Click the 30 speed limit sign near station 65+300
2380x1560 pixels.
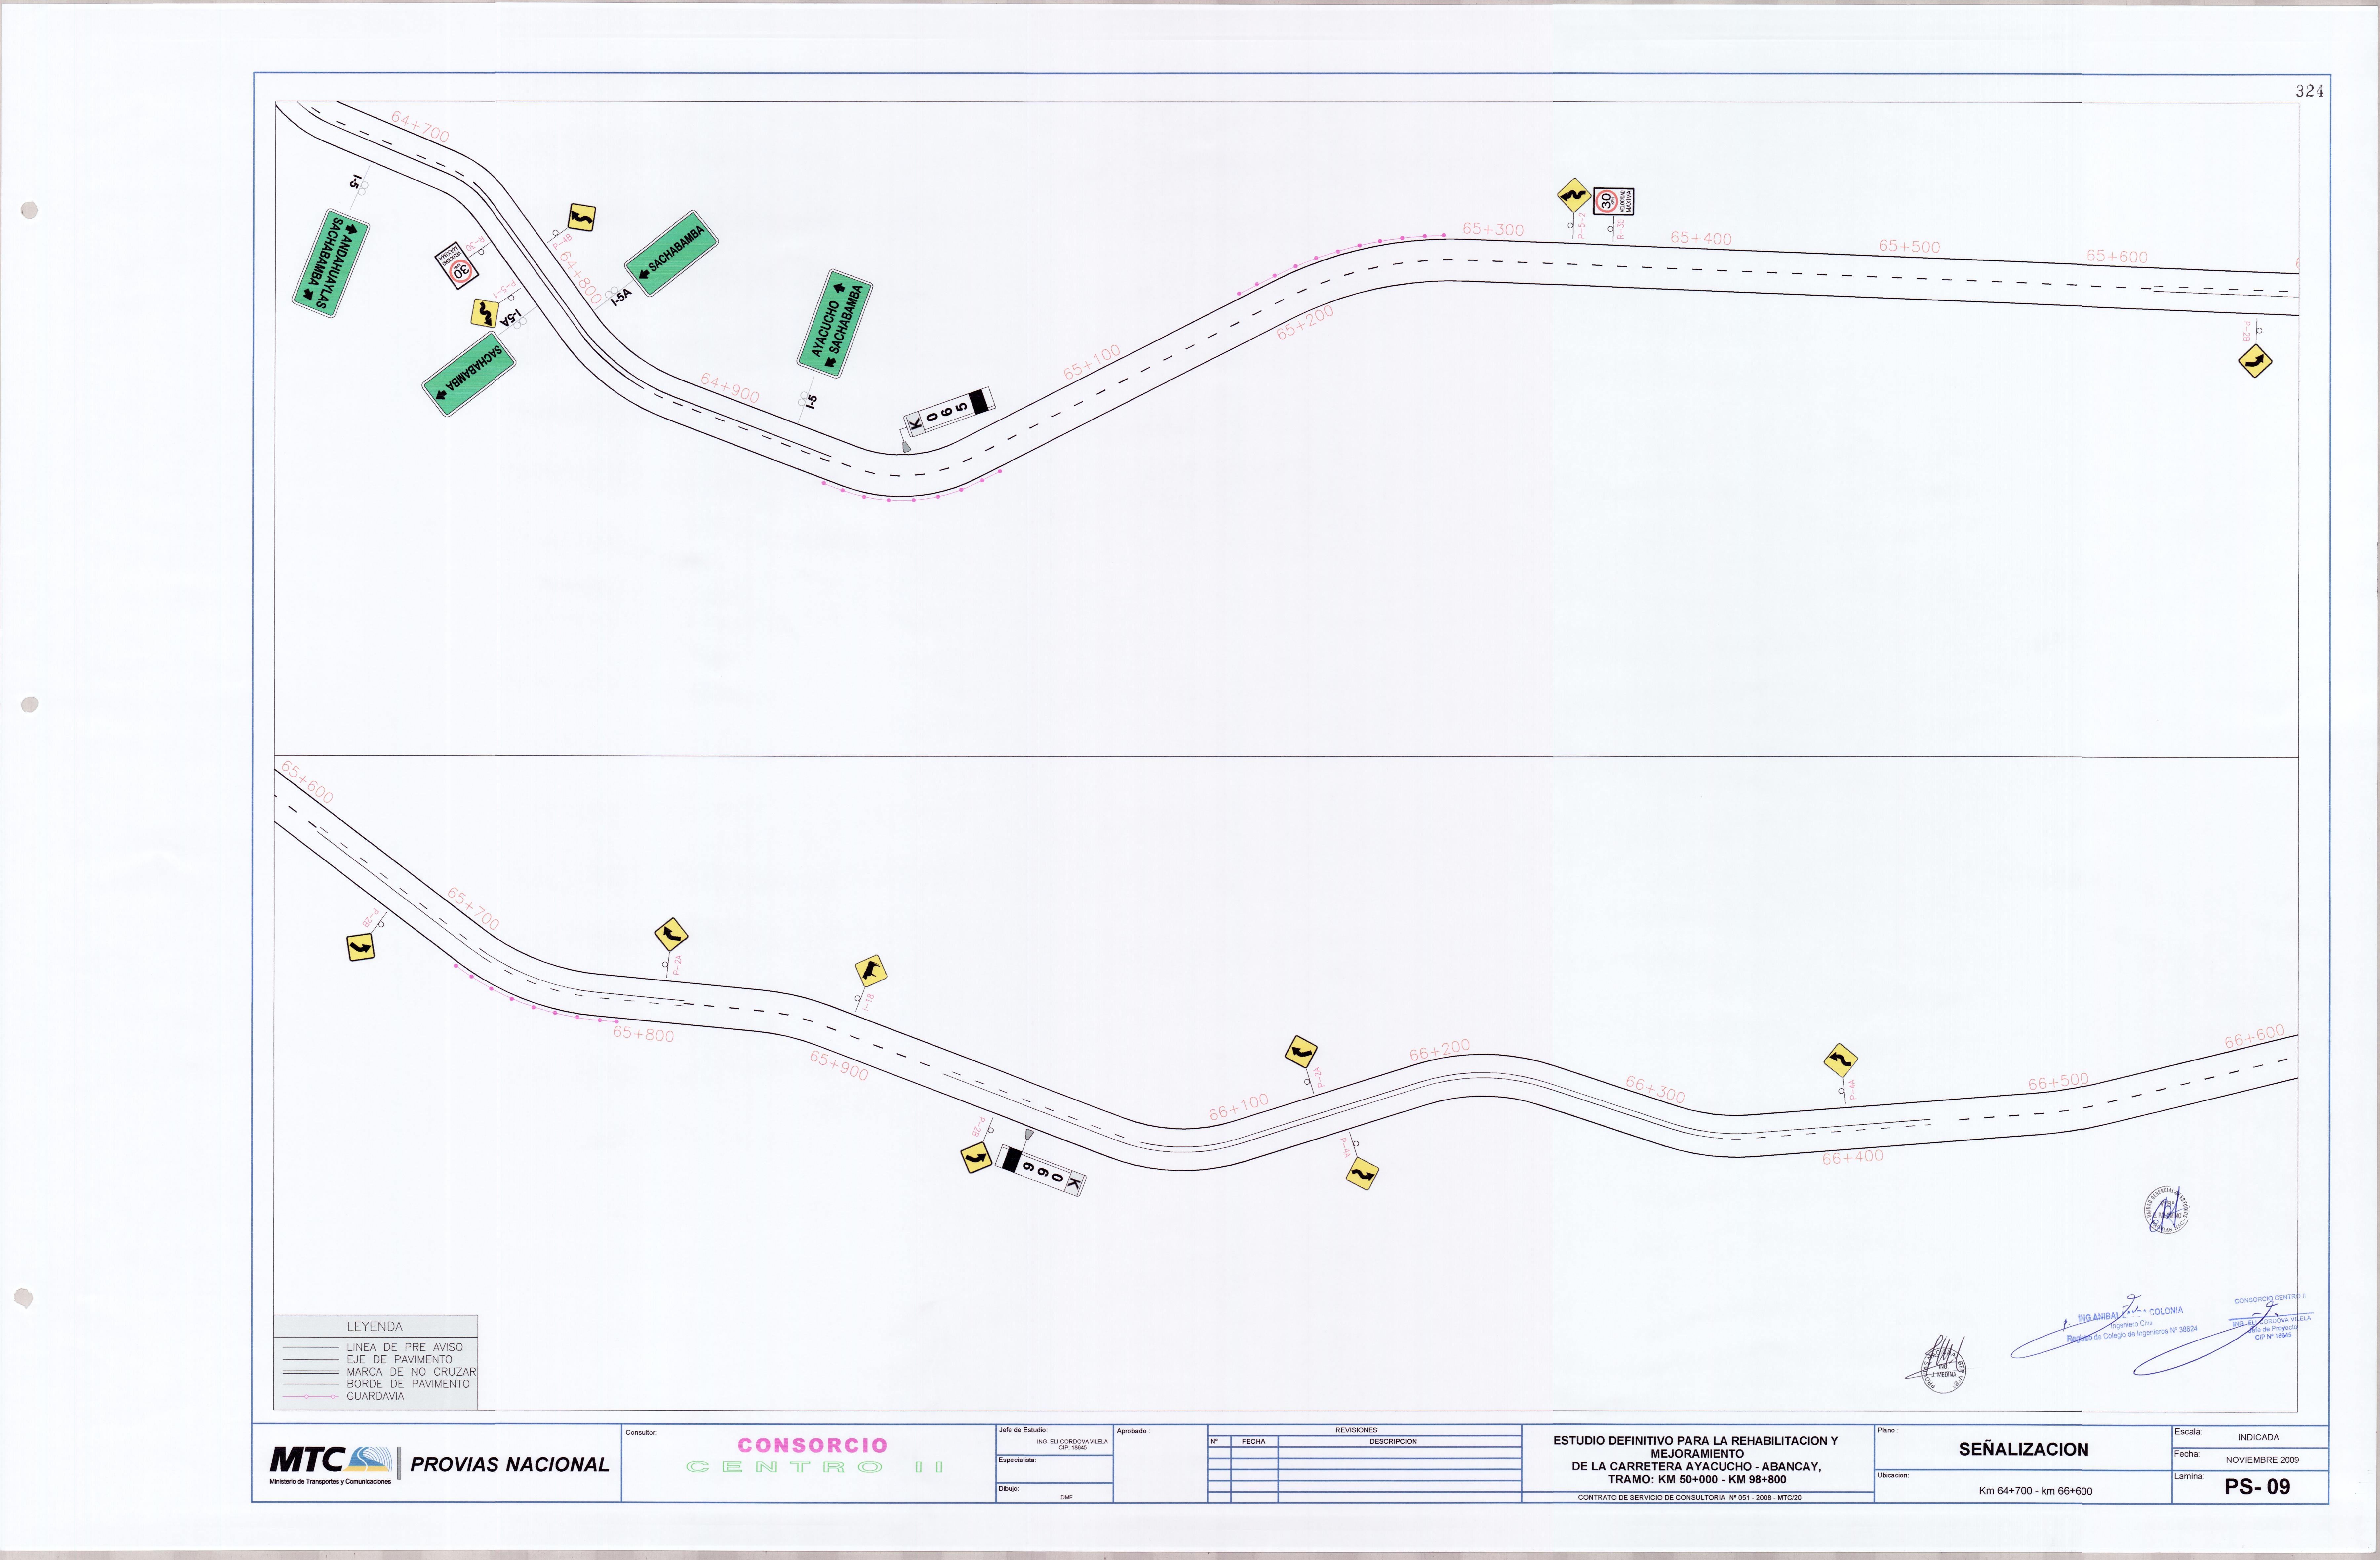tap(1613, 202)
